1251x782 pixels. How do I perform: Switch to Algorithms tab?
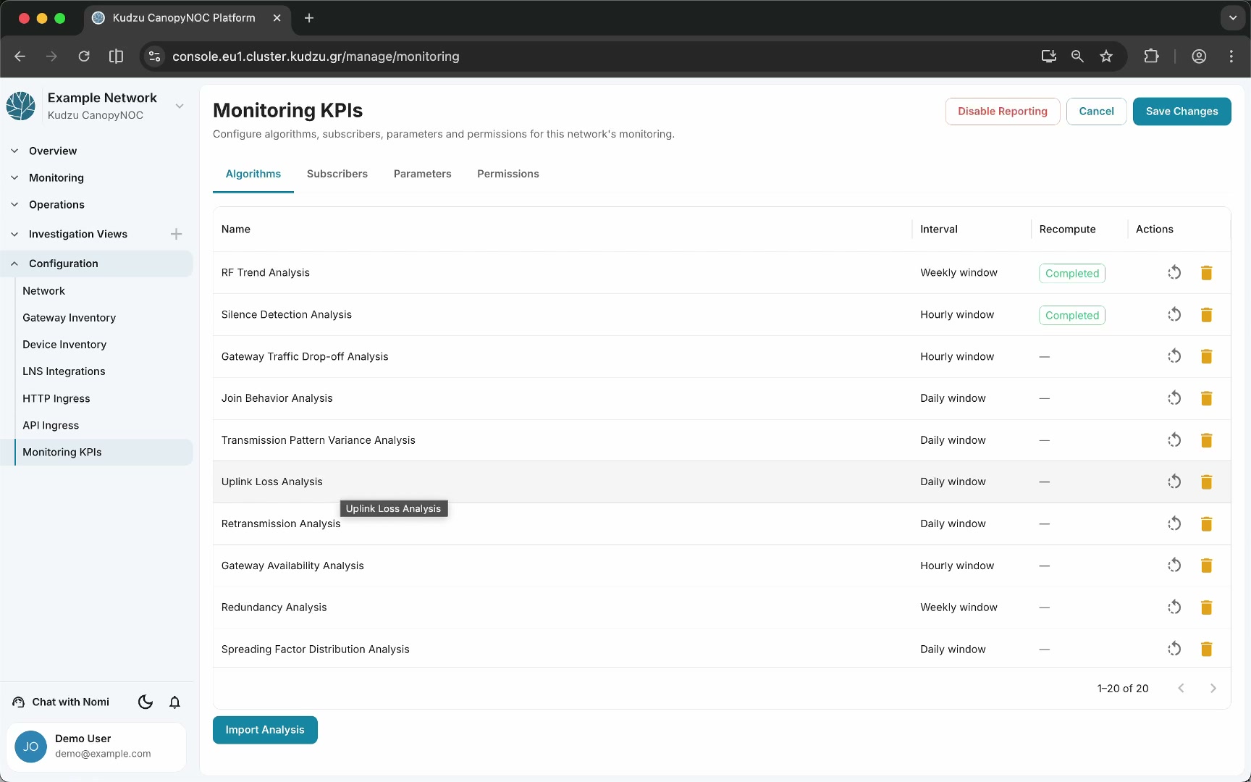(x=253, y=175)
